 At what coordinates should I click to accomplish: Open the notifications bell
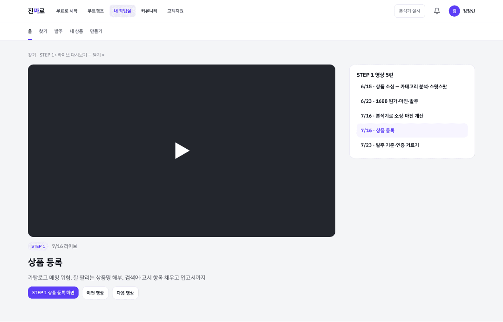coord(437,11)
